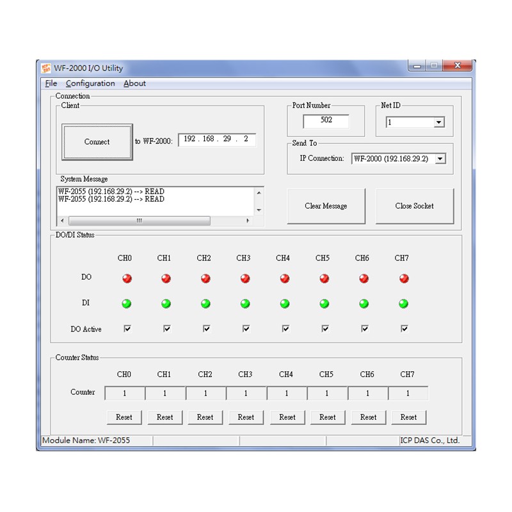Click the CH0 DO red LED indicator

127,278
